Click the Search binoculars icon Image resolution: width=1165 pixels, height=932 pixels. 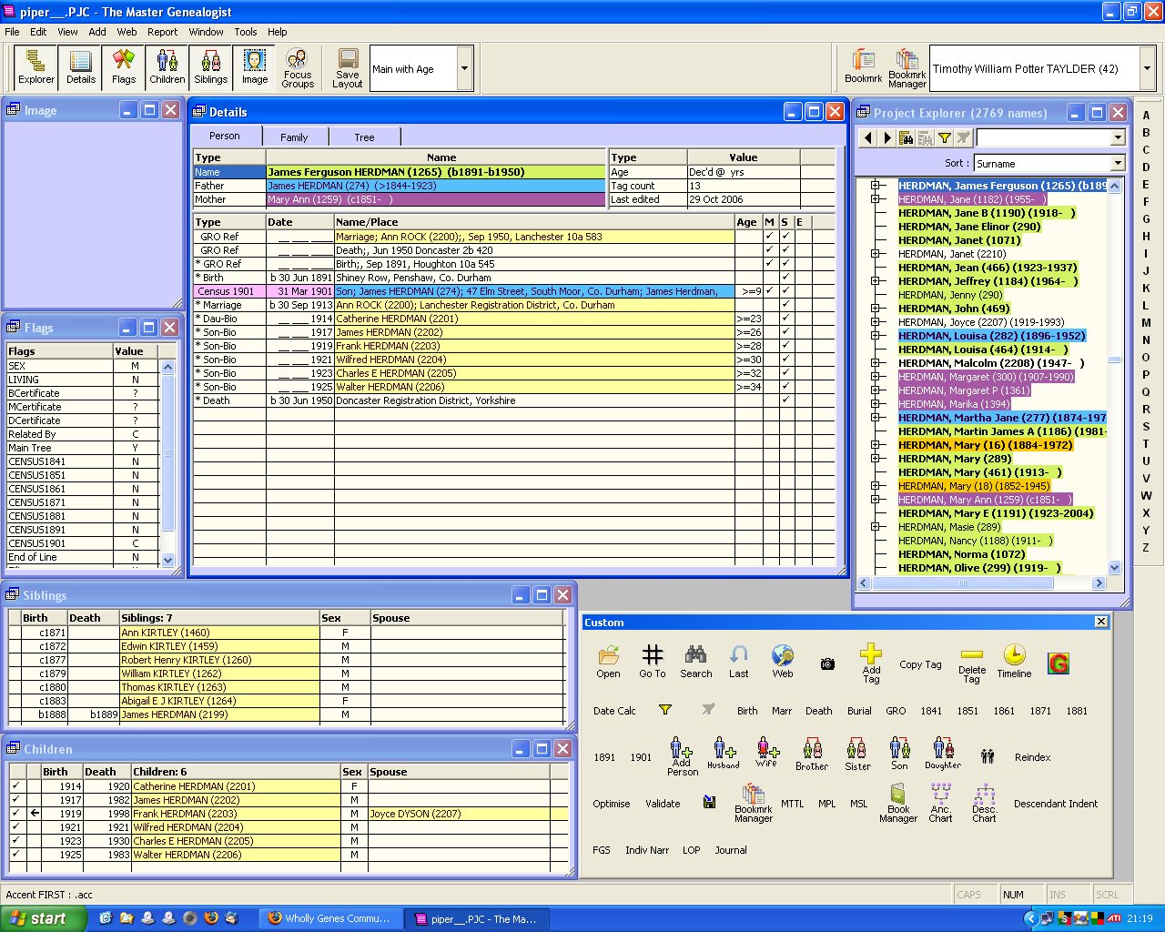(695, 662)
